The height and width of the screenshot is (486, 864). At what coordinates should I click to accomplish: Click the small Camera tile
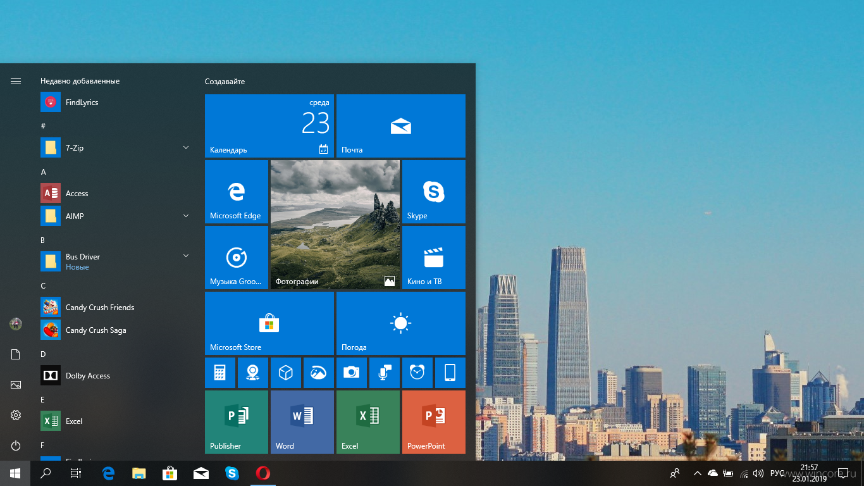point(352,373)
